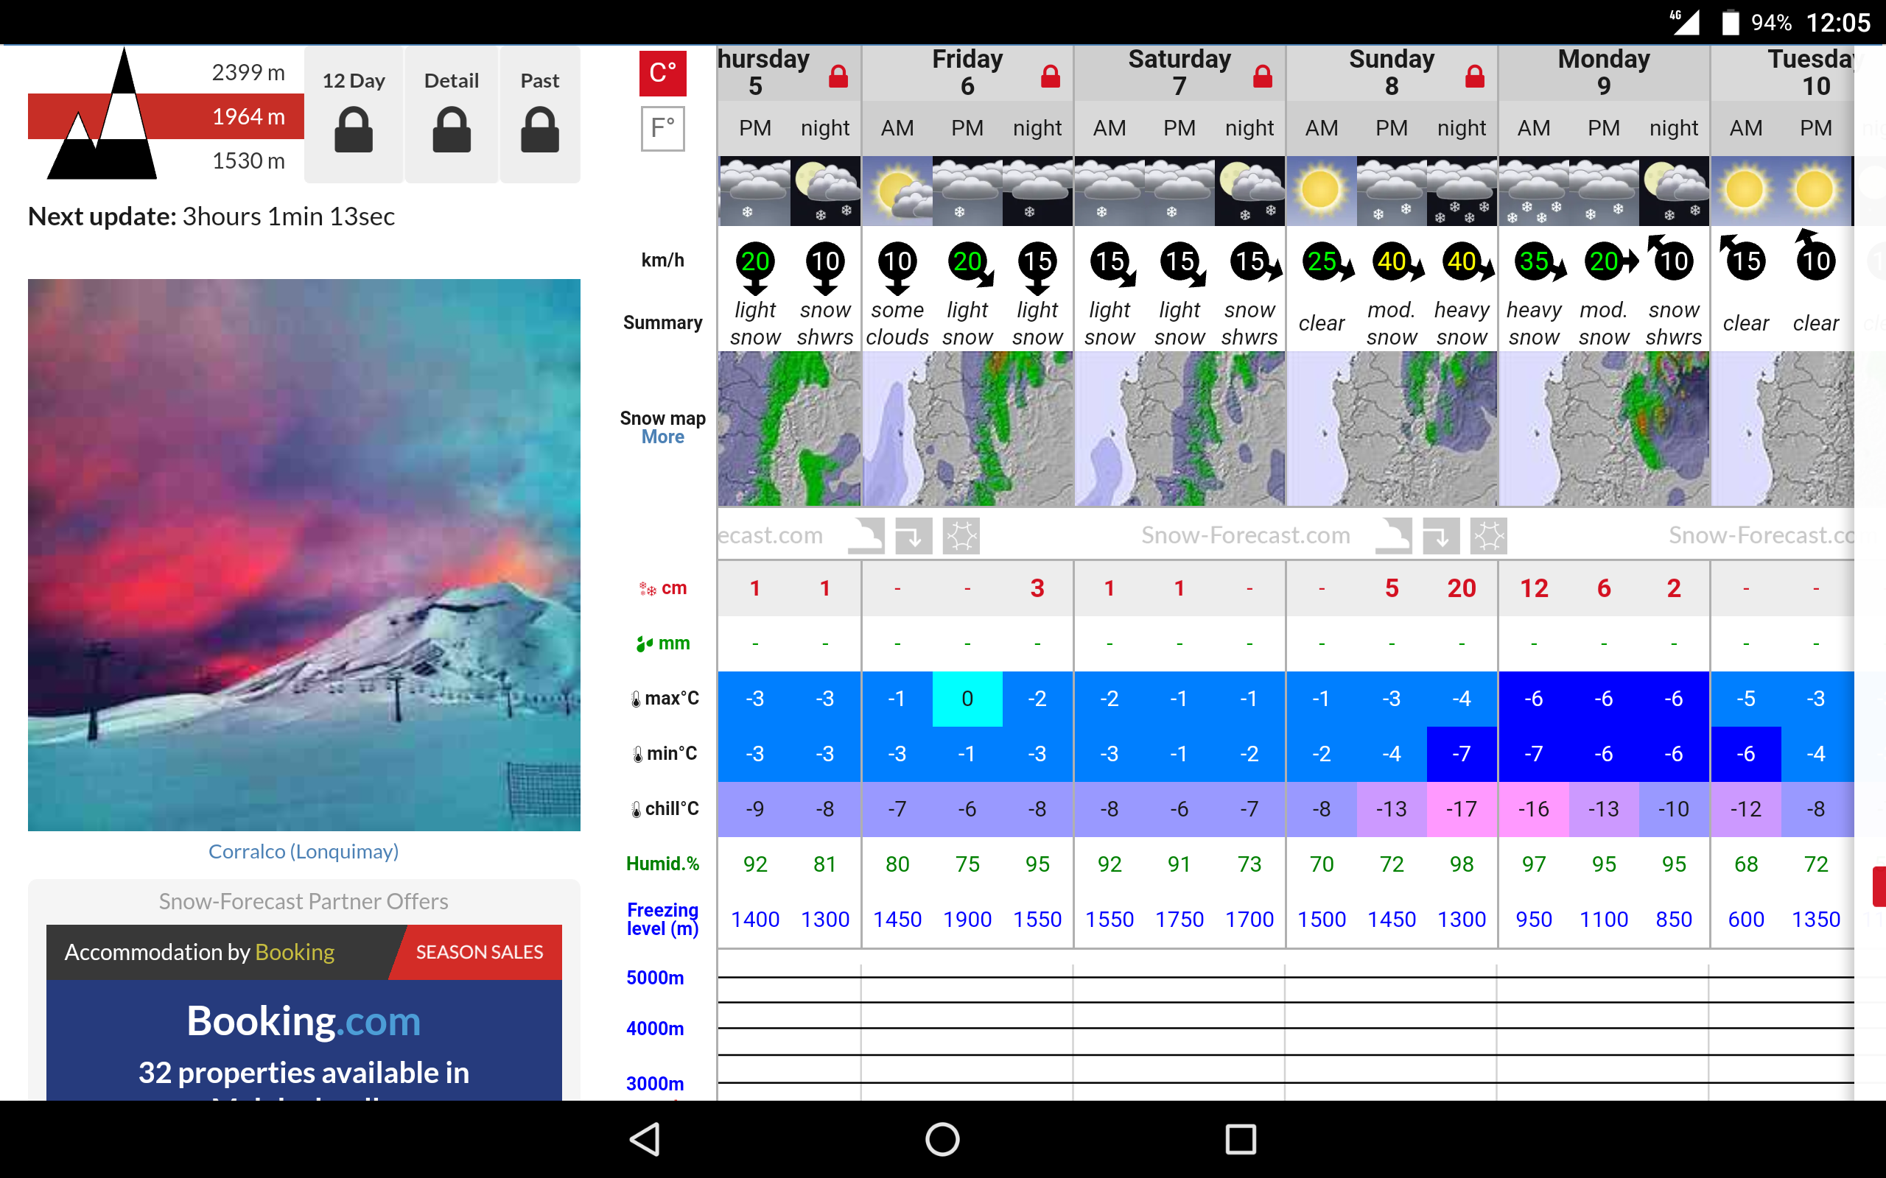Click the Sunday AM sunny weather icon
This screenshot has width=1886, height=1178.
(1321, 191)
